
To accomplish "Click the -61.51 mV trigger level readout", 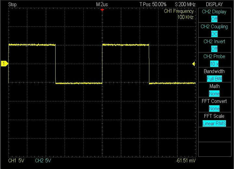I will (x=186, y=161).
